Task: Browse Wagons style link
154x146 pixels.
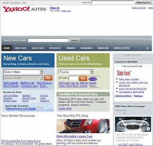Action: click(x=45, y=101)
